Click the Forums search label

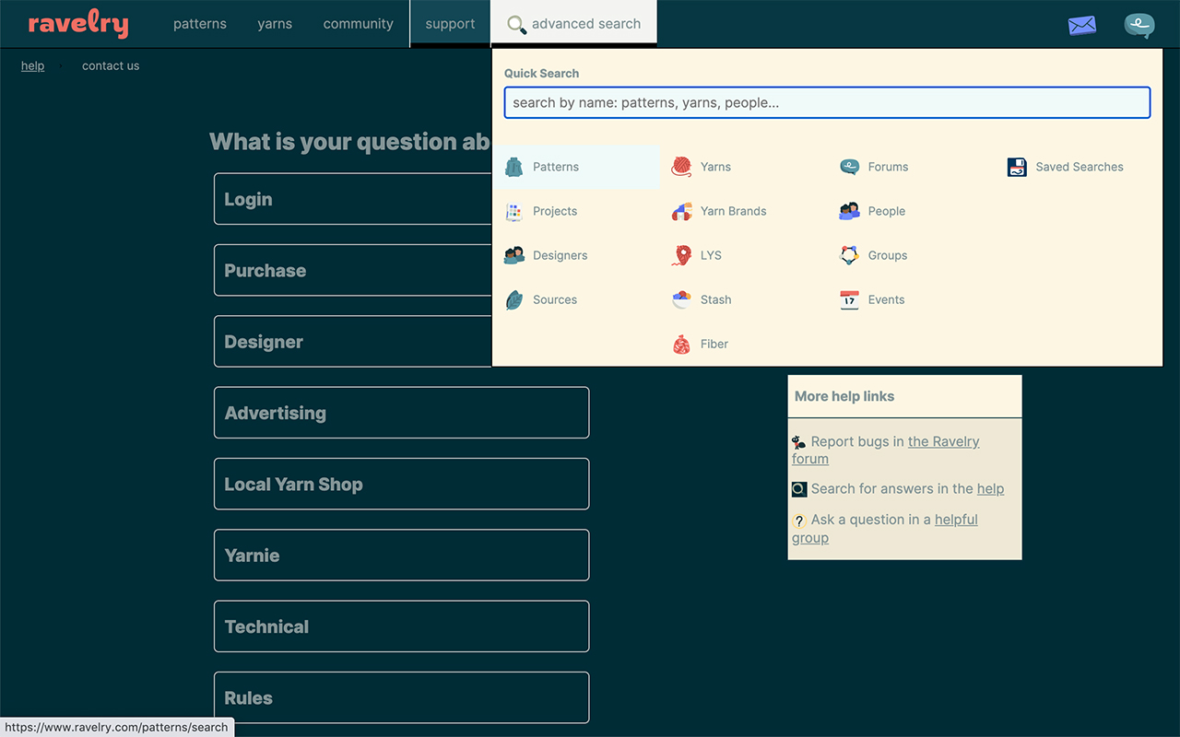click(888, 167)
